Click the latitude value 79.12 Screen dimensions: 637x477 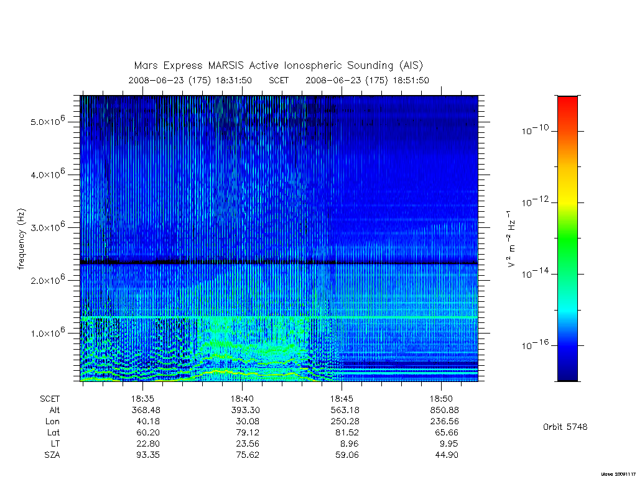[x=248, y=432]
